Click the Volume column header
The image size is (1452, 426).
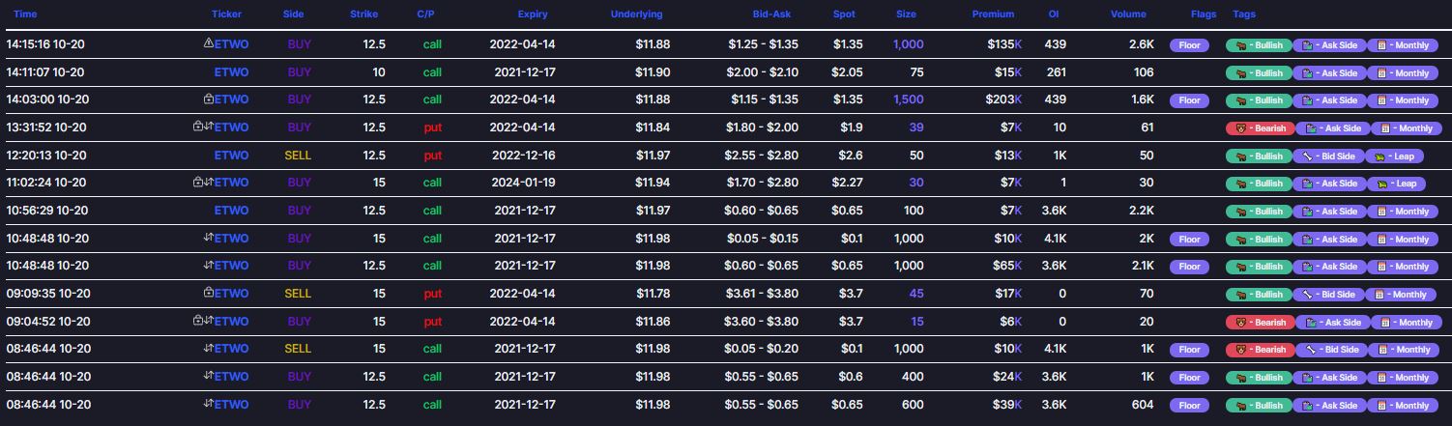(1128, 14)
